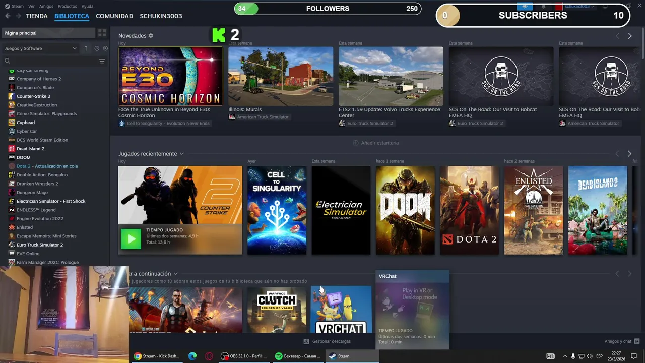The image size is (645, 363).
Task: Select Cell to Singularity recent game cover
Action: click(277, 210)
